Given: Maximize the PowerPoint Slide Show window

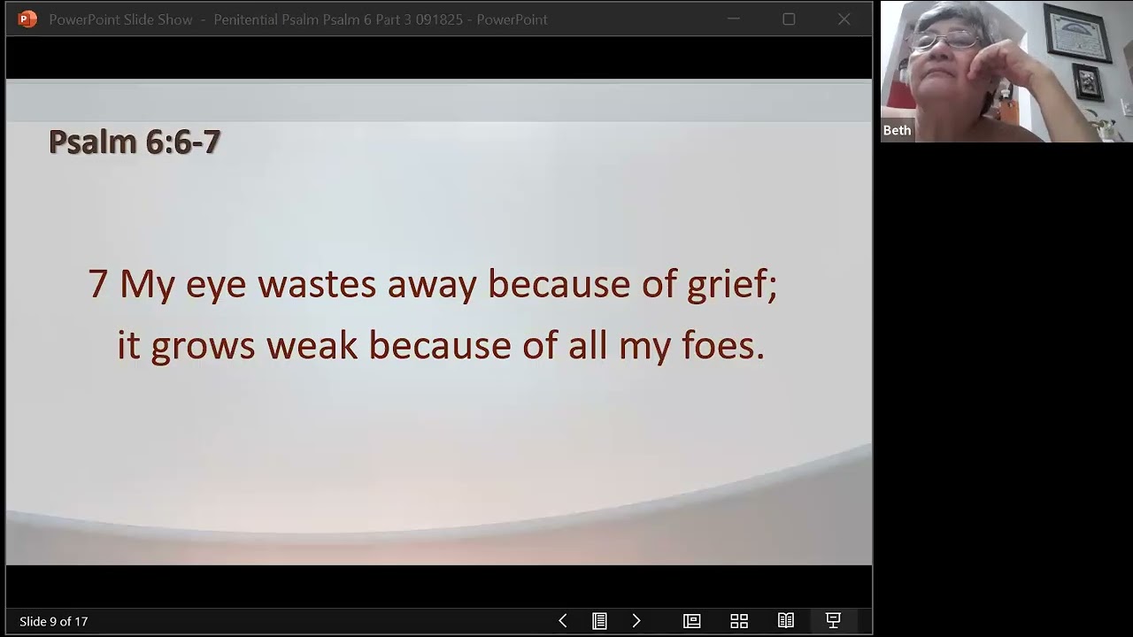Looking at the screenshot, I should pyautogui.click(x=789, y=19).
